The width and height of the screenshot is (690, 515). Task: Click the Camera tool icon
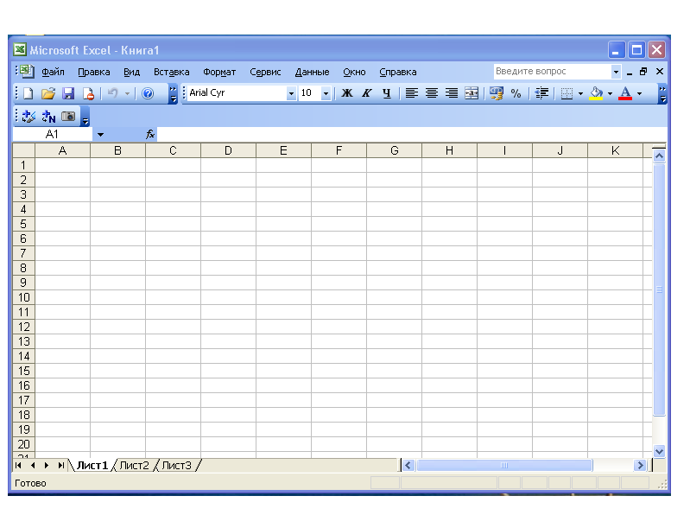[x=68, y=117]
